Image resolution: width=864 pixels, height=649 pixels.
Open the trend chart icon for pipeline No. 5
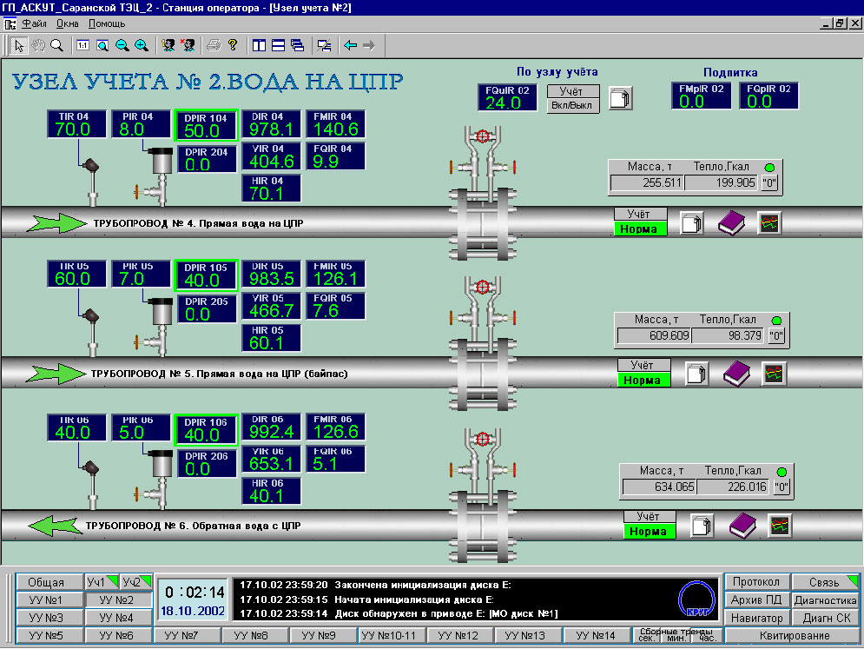point(774,374)
